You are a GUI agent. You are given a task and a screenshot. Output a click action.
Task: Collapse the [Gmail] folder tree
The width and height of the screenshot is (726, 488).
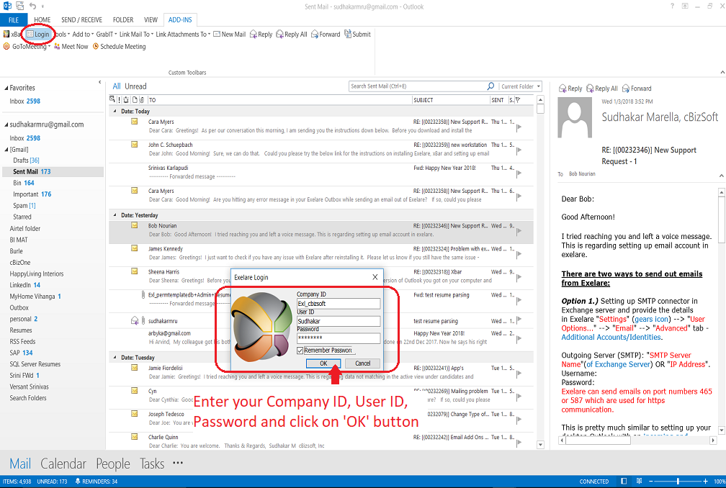click(x=6, y=150)
